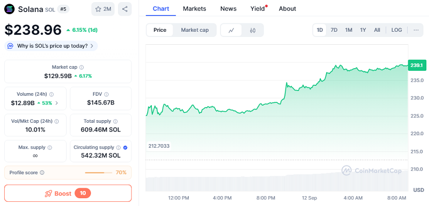Viewport: 429px width, 206px height.
Task: Select 1M time range
Action: [348, 30]
